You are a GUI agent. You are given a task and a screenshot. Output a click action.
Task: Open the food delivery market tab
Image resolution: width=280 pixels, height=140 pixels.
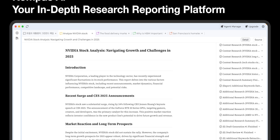(x=113, y=33)
